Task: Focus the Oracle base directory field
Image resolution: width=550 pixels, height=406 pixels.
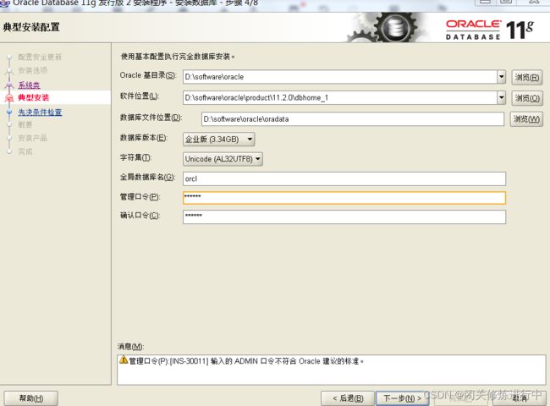Action: click(339, 77)
